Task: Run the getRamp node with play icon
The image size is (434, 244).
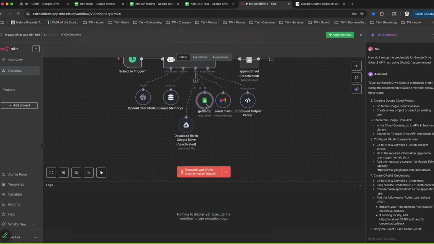Action: (195, 88)
